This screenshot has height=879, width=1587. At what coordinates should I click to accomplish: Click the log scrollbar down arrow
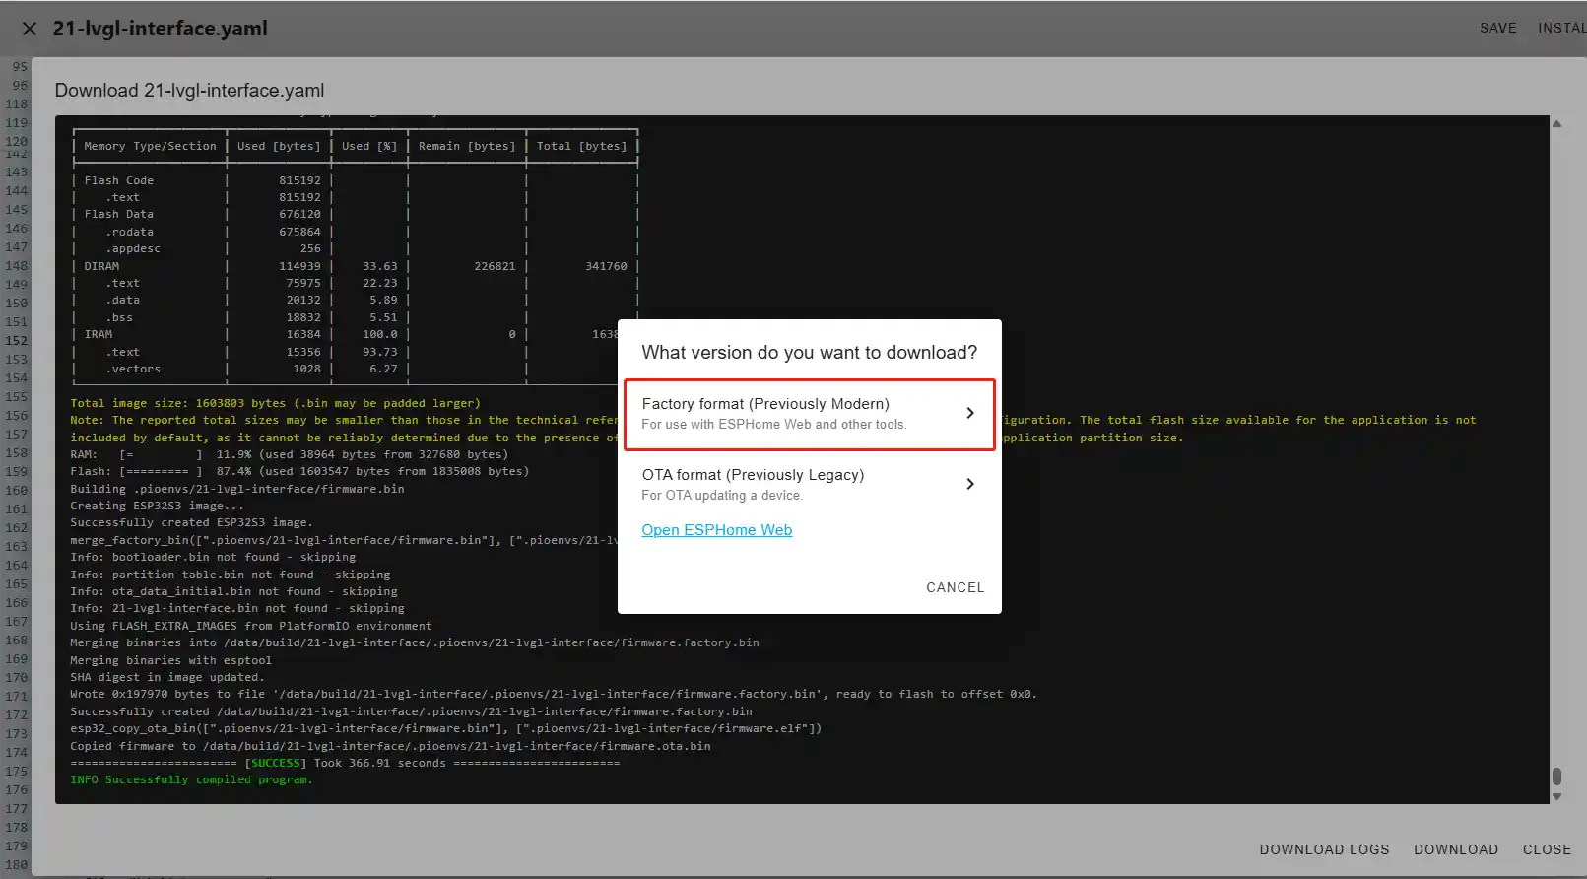pyautogui.click(x=1556, y=796)
